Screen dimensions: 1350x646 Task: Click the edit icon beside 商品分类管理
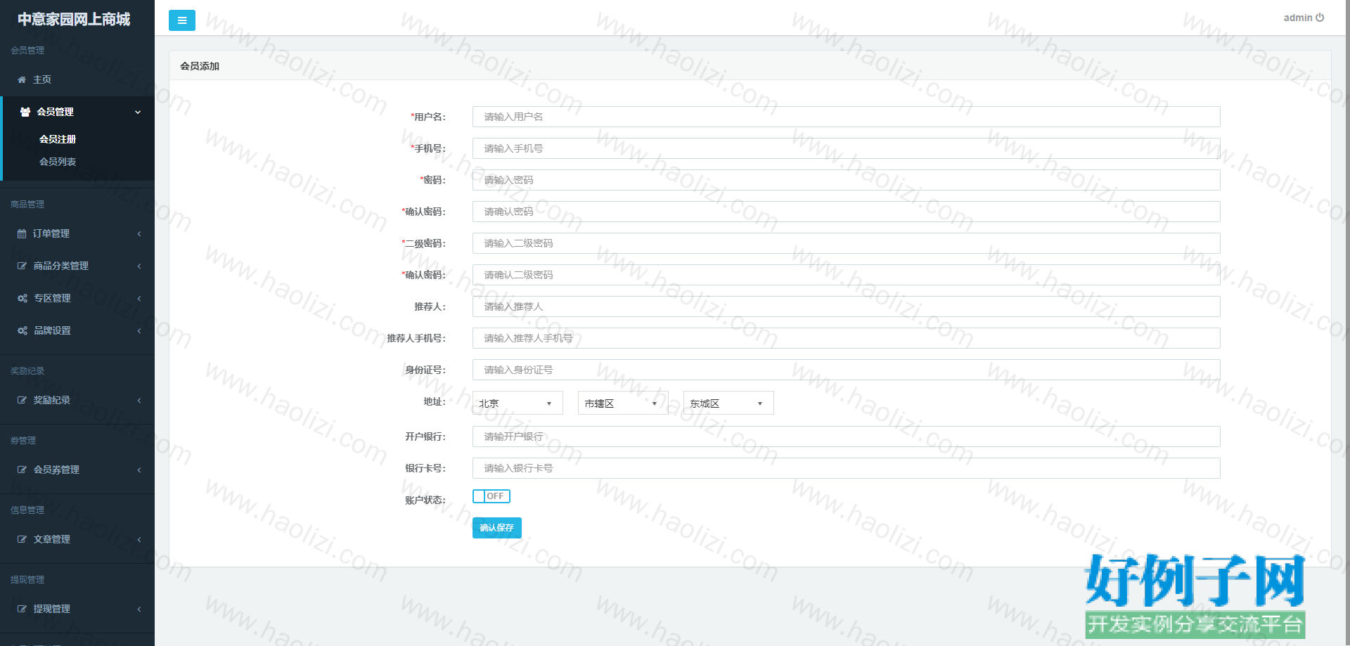click(22, 266)
